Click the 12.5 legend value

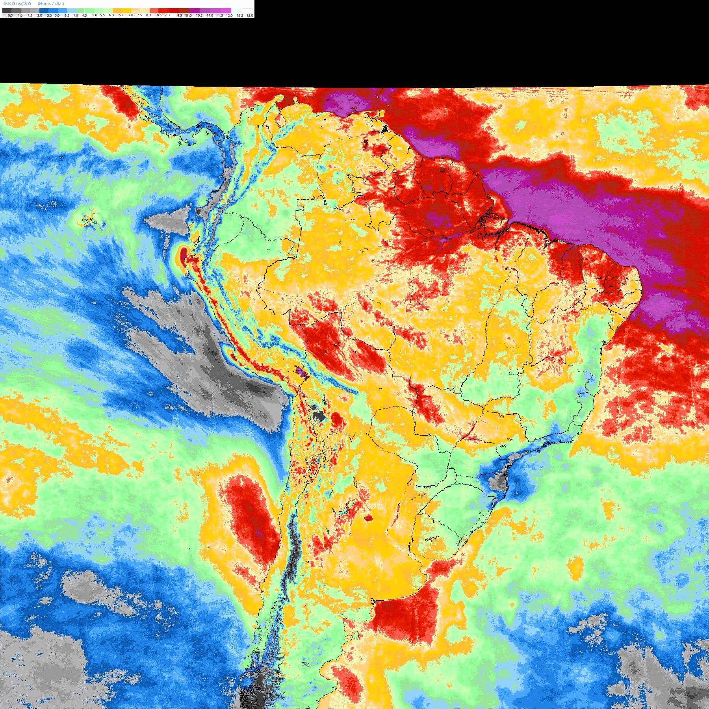pos(240,15)
